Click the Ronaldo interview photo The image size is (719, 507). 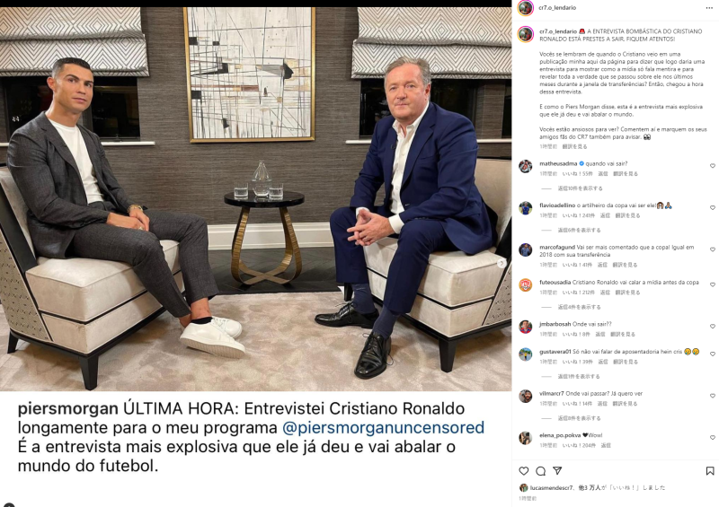(255, 199)
